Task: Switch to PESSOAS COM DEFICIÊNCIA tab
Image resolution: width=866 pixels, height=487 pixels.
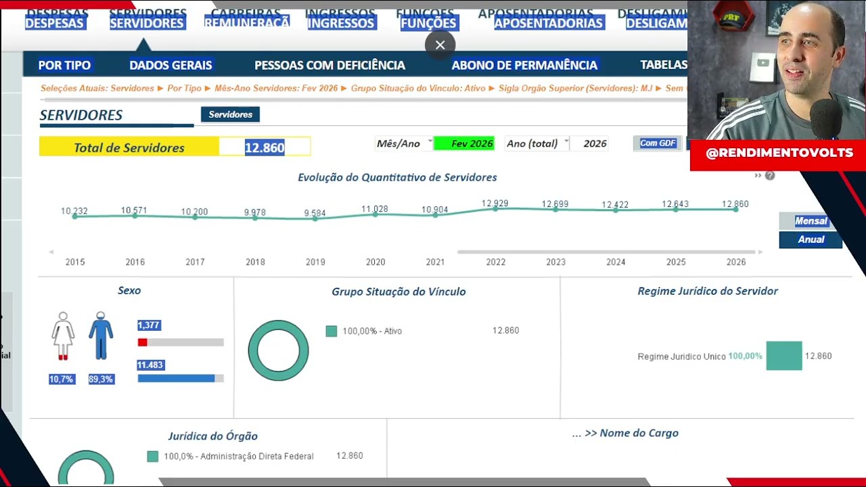Action: point(329,65)
